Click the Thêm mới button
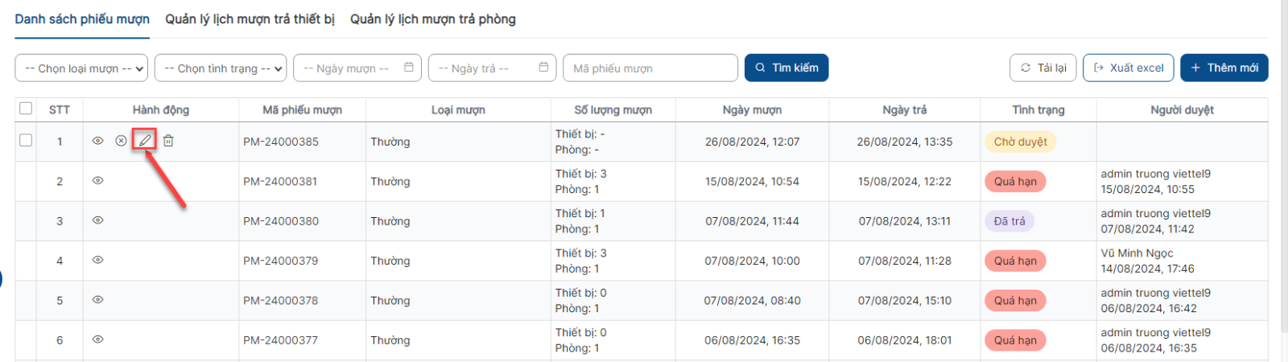The height and width of the screenshot is (362, 1288). pyautogui.click(x=1224, y=68)
